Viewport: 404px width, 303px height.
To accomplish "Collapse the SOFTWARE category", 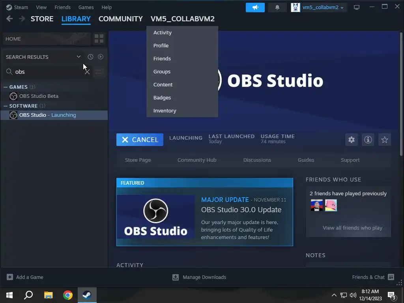I will (6, 106).
